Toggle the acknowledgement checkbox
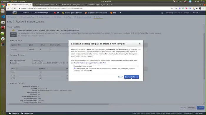 [x=75, y=68]
